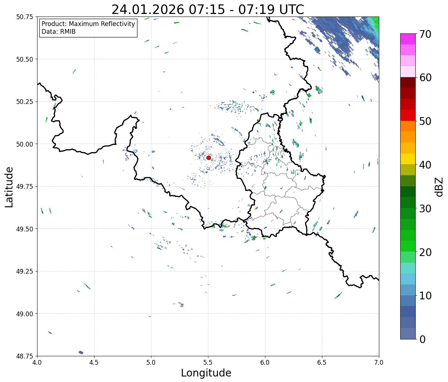The image size is (448, 382).
Task: Click the latitude tick label 50.50
Action: pyautogui.click(x=25, y=59)
